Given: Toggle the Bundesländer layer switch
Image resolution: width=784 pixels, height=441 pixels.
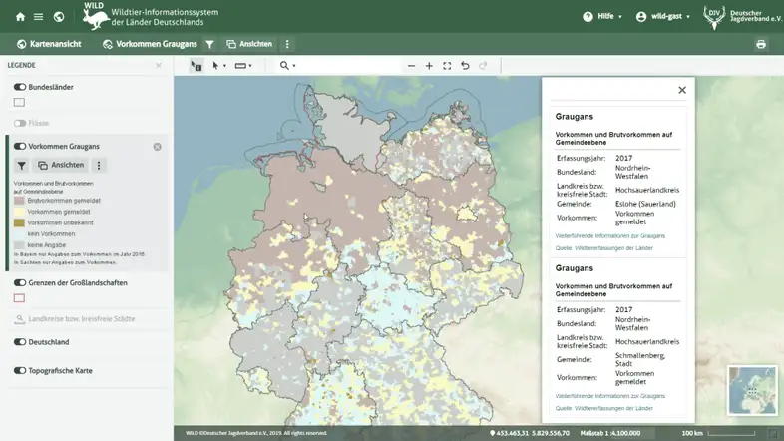Looking at the screenshot, I should point(20,88).
